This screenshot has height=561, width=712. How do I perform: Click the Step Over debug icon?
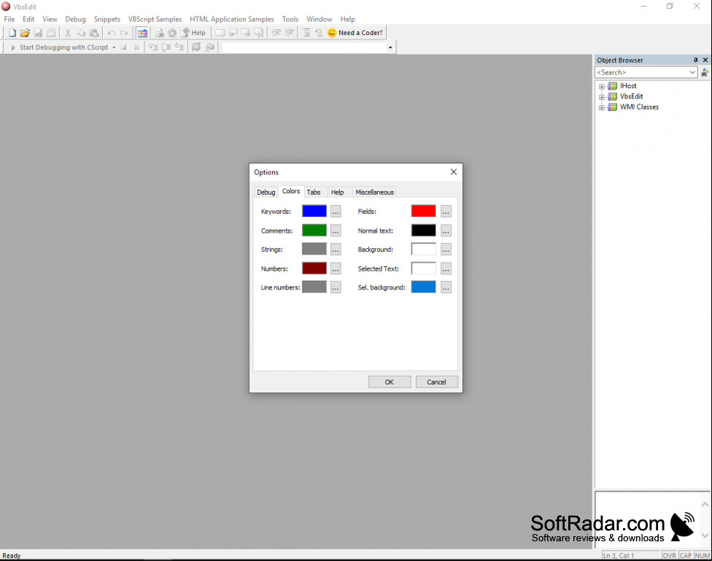tap(166, 47)
